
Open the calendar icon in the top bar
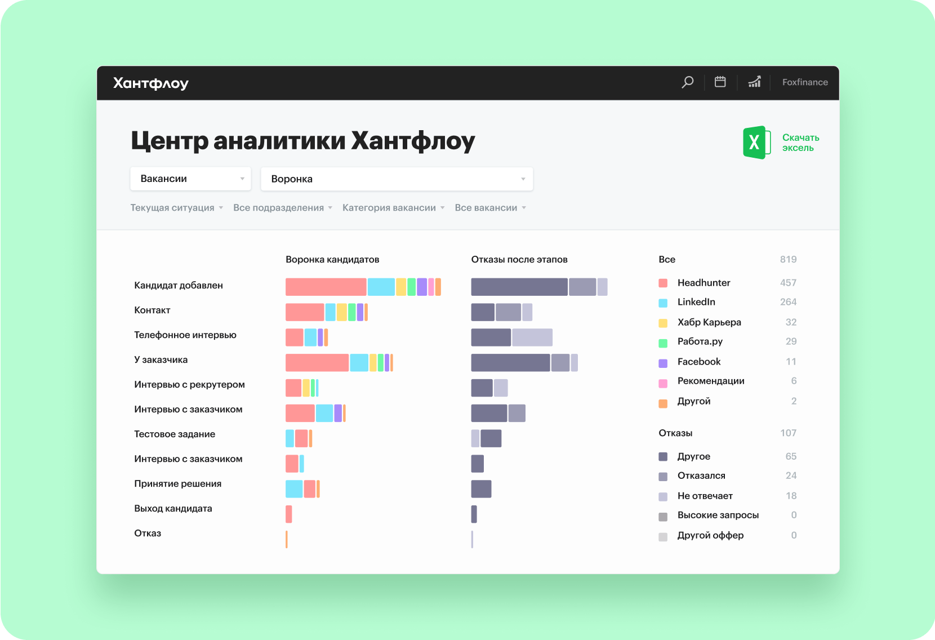click(720, 82)
